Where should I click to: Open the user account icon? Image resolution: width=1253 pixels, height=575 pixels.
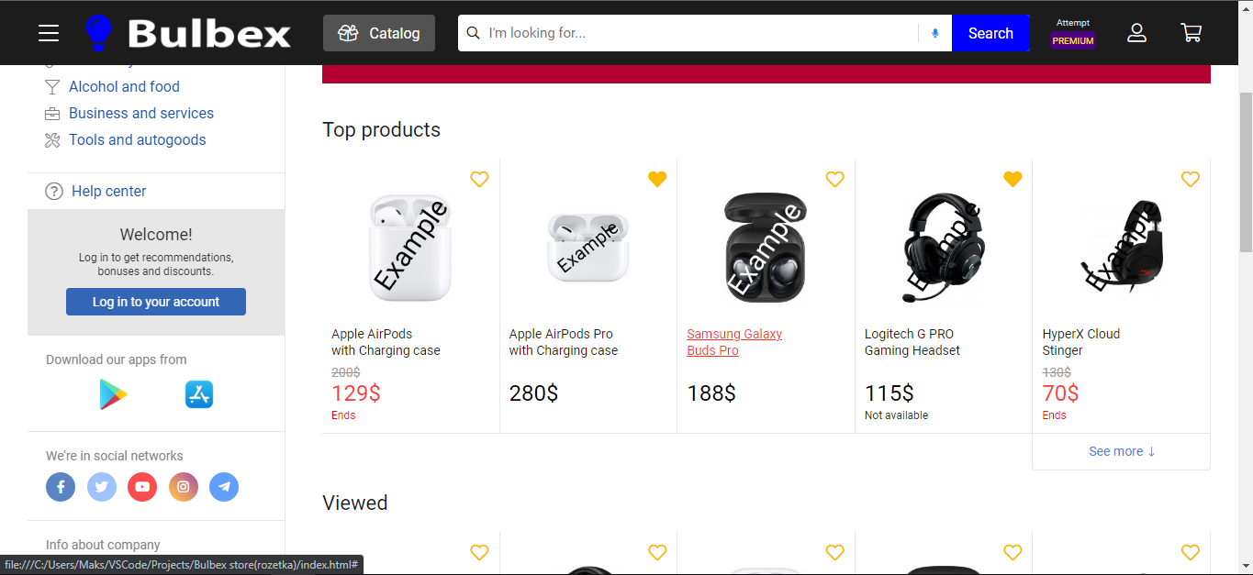(x=1136, y=33)
